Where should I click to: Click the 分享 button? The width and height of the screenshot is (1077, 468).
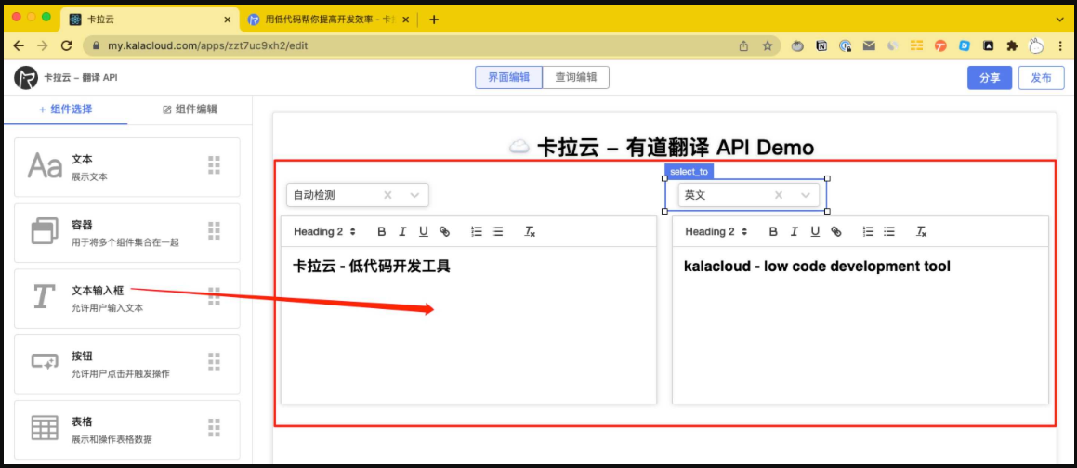tap(990, 78)
